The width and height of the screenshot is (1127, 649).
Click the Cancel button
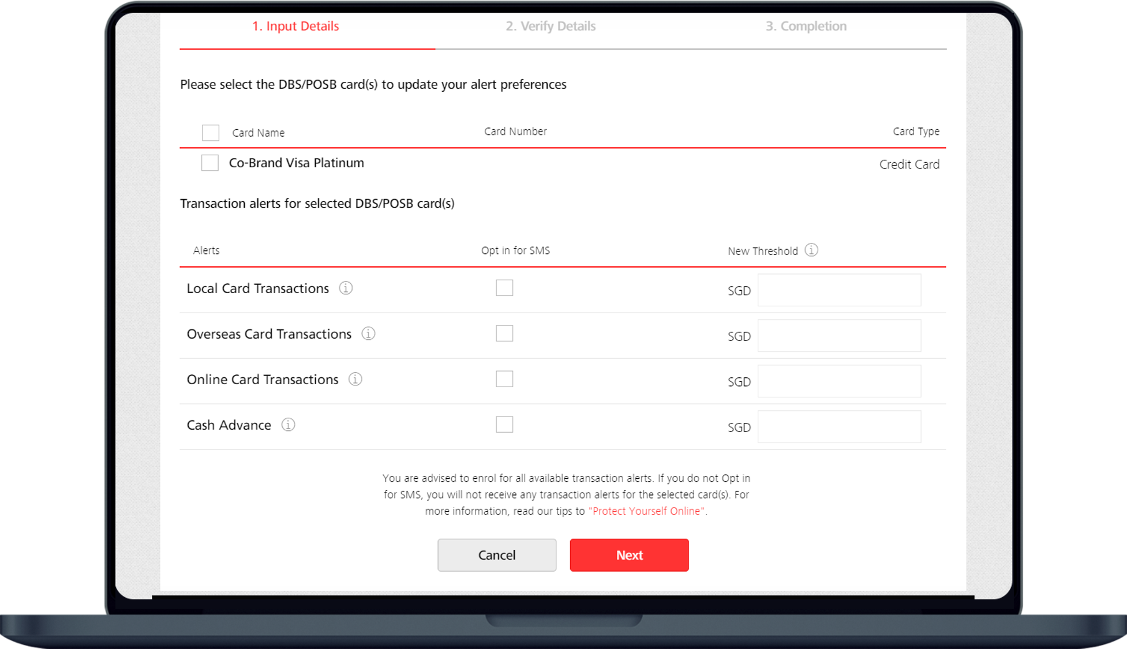click(496, 554)
